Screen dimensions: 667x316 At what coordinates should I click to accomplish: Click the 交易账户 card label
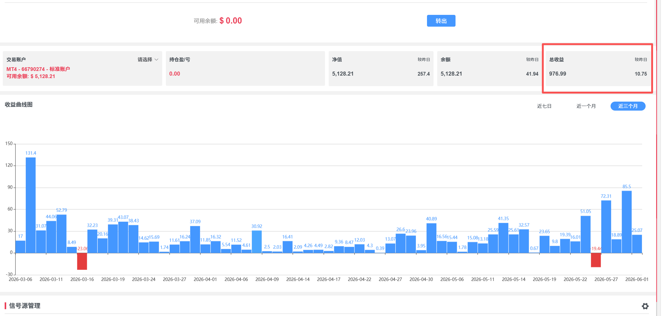(16, 59)
